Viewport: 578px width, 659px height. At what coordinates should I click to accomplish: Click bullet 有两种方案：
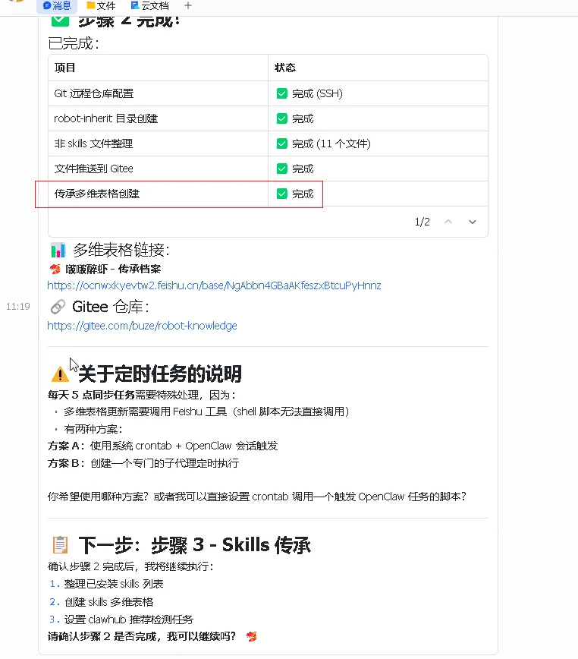[93, 429]
